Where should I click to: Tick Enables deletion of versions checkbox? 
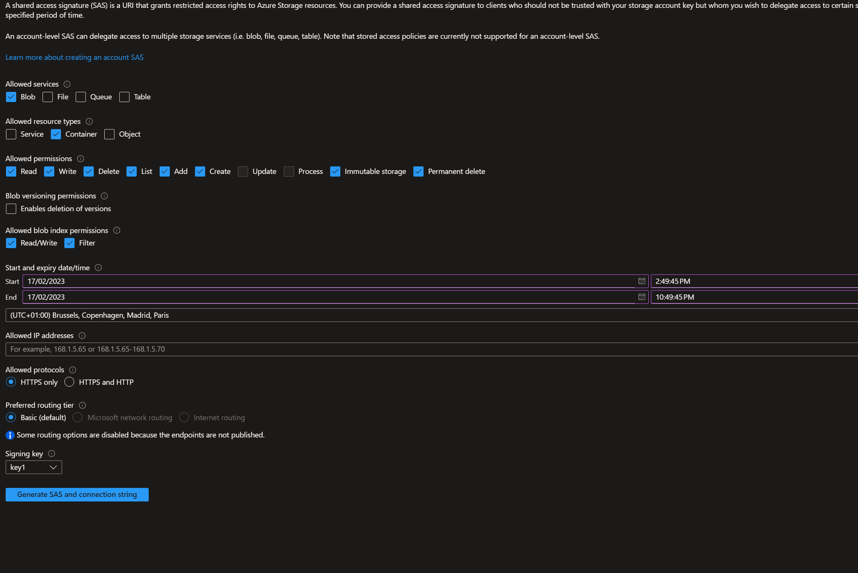[x=11, y=209]
